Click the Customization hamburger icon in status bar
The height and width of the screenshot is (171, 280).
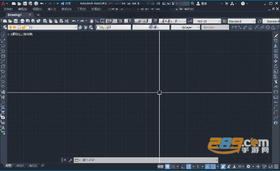pos(276,167)
